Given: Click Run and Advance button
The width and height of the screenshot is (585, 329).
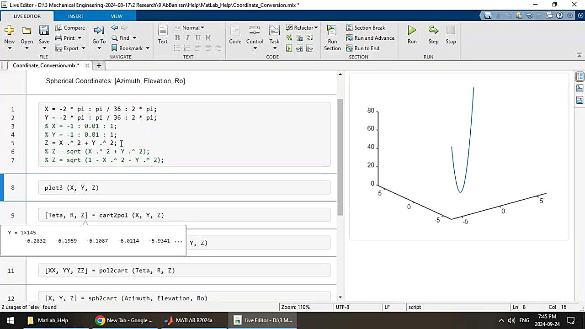Looking at the screenshot, I should coord(370,38).
